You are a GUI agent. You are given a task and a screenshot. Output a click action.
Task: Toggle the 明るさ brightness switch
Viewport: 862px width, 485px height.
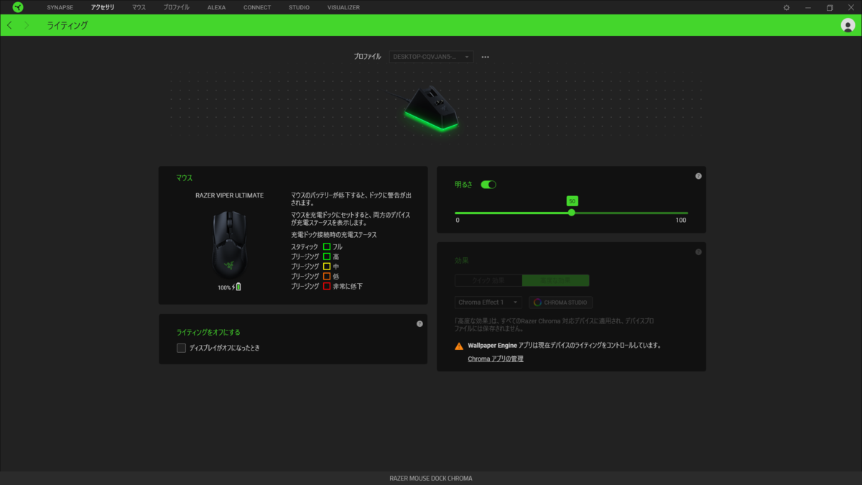click(488, 185)
